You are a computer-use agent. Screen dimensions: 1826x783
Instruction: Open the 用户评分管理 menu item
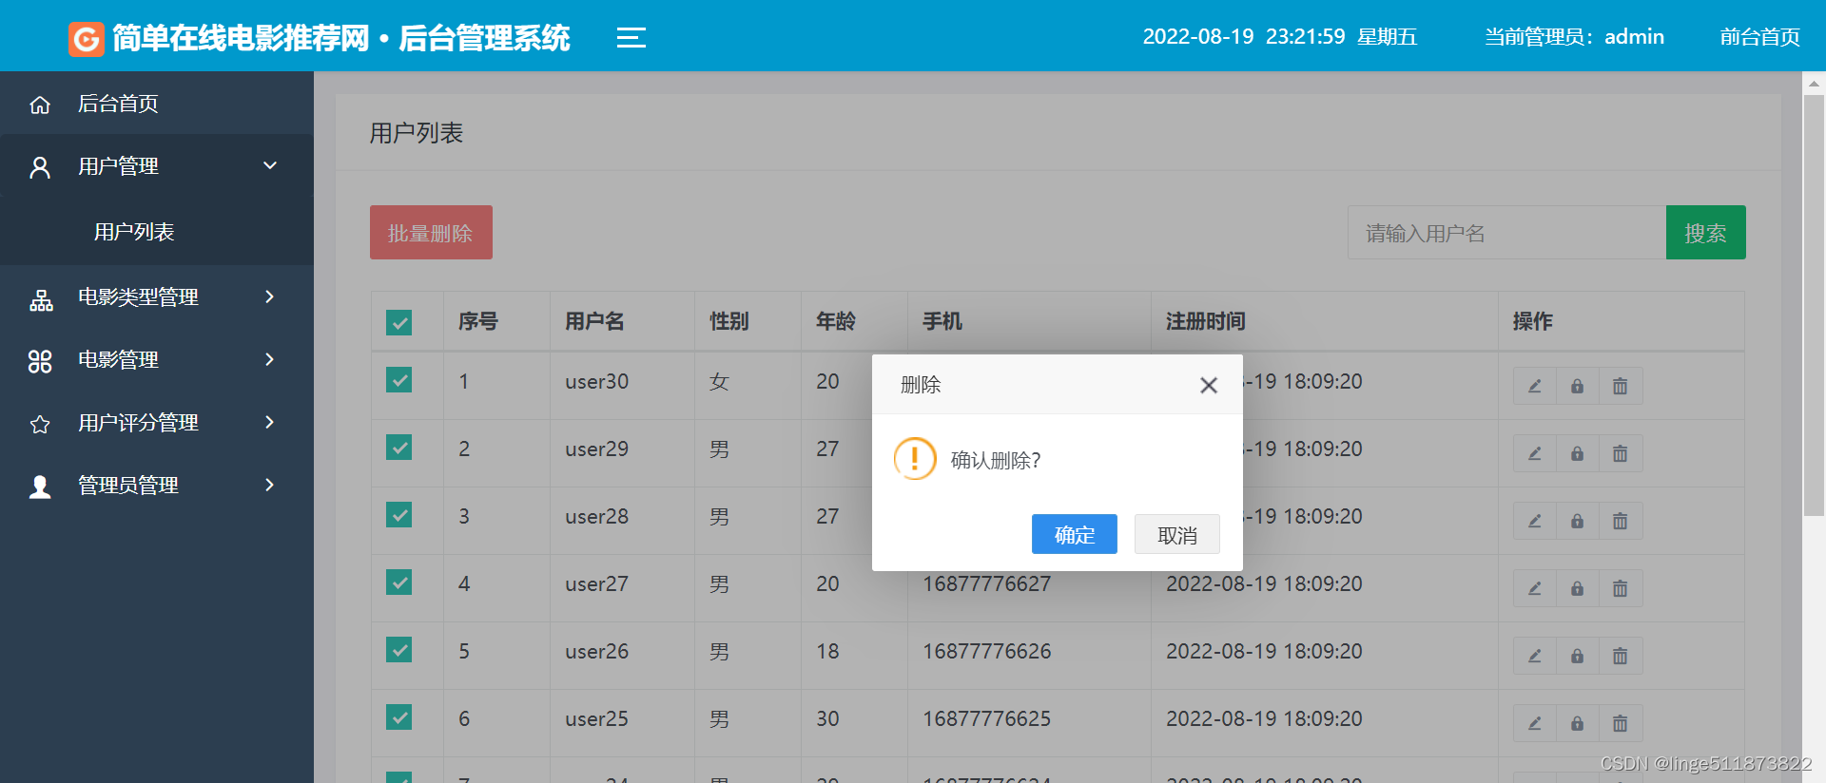click(157, 423)
